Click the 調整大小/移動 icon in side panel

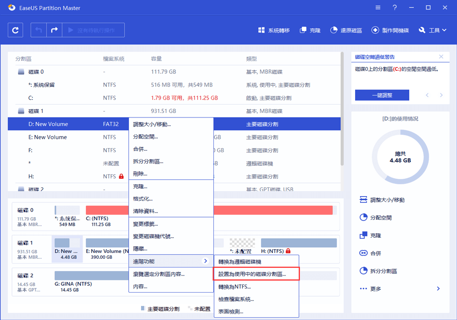point(363,200)
